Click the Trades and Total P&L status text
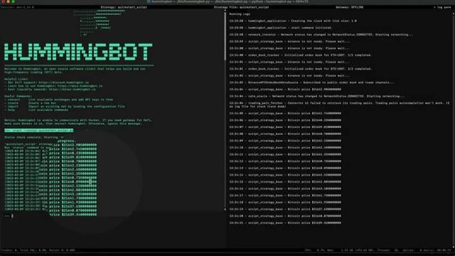Viewport: 455px width, 256px height. coord(38,250)
